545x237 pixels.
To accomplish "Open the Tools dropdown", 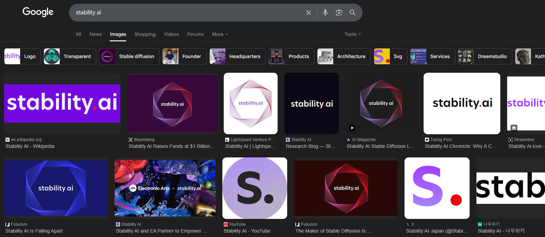I will pyautogui.click(x=353, y=34).
